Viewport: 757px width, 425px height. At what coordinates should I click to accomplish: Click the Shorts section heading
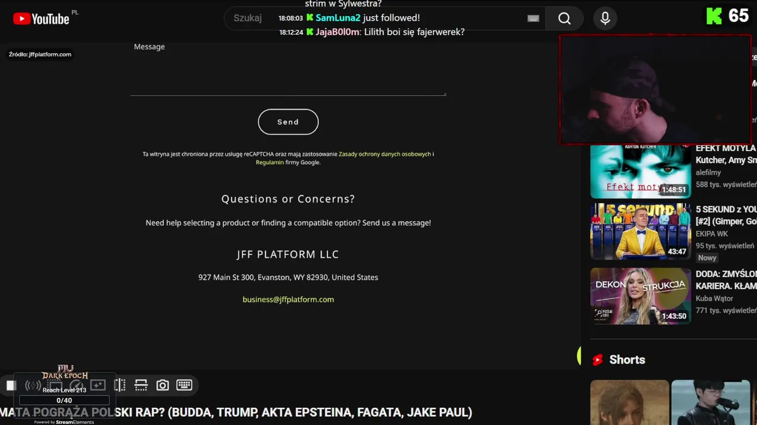coord(627,359)
